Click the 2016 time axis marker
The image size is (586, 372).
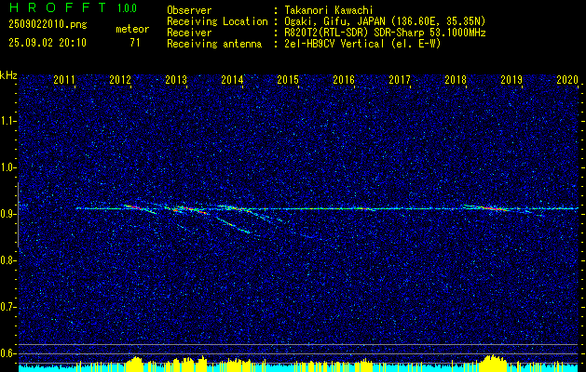344,79
